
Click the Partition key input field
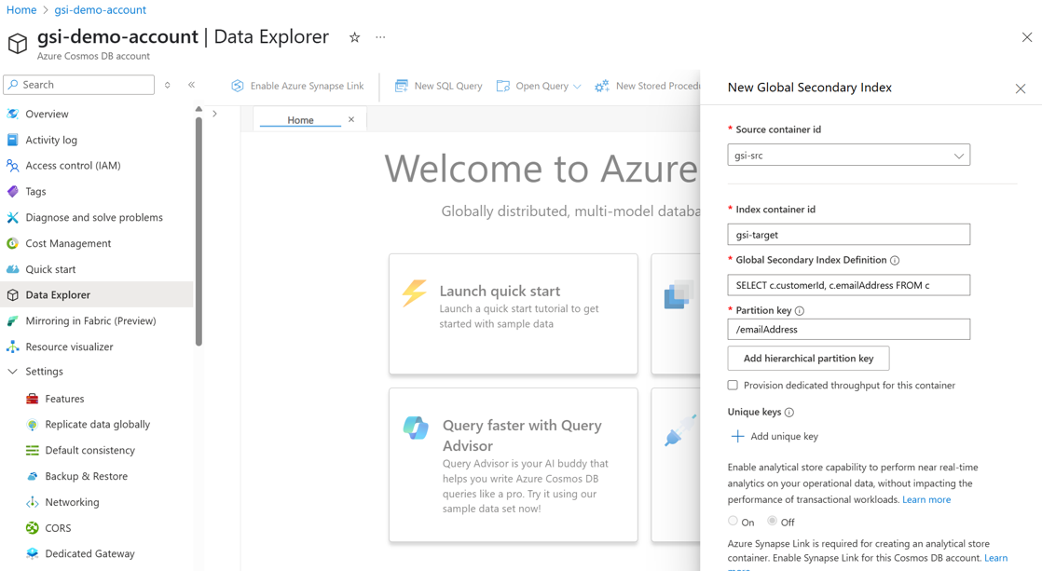(849, 330)
